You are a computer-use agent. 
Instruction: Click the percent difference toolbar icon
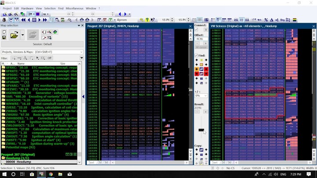pos(266,20)
